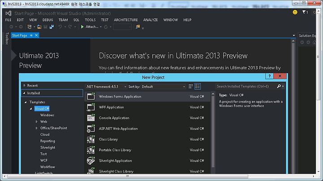This screenshot has width=323, height=181.
Task: Select the Windows template category
Action: click(47, 115)
